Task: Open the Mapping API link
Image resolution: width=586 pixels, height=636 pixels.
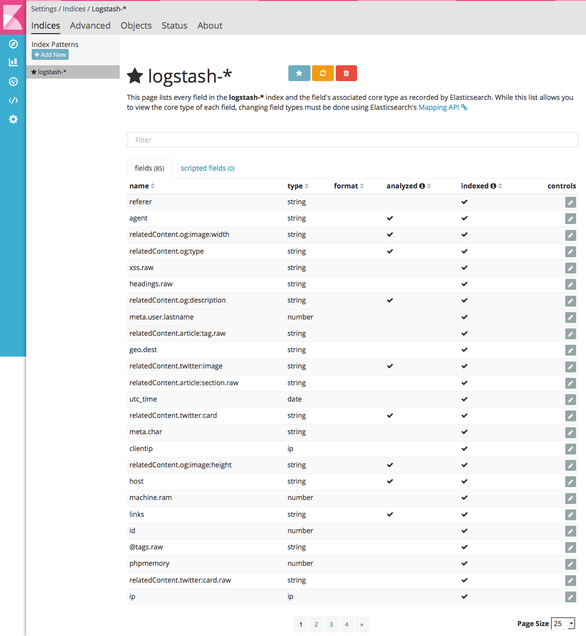Action: point(443,107)
